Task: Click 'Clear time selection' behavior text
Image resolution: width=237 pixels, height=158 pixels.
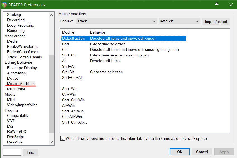Action: tap(106, 72)
